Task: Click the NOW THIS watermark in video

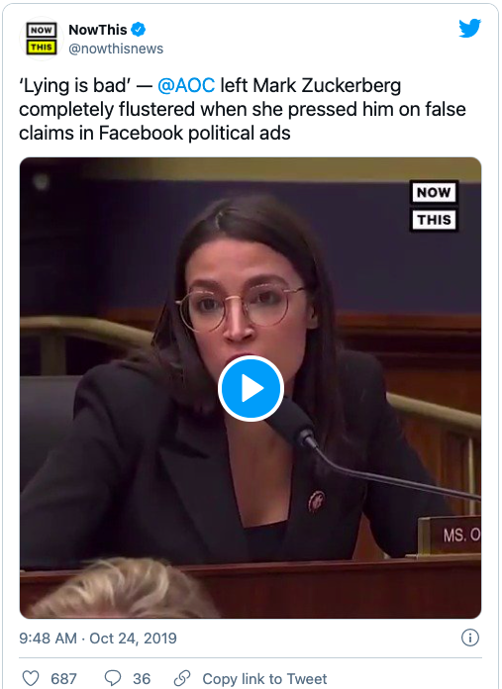Action: click(x=434, y=206)
